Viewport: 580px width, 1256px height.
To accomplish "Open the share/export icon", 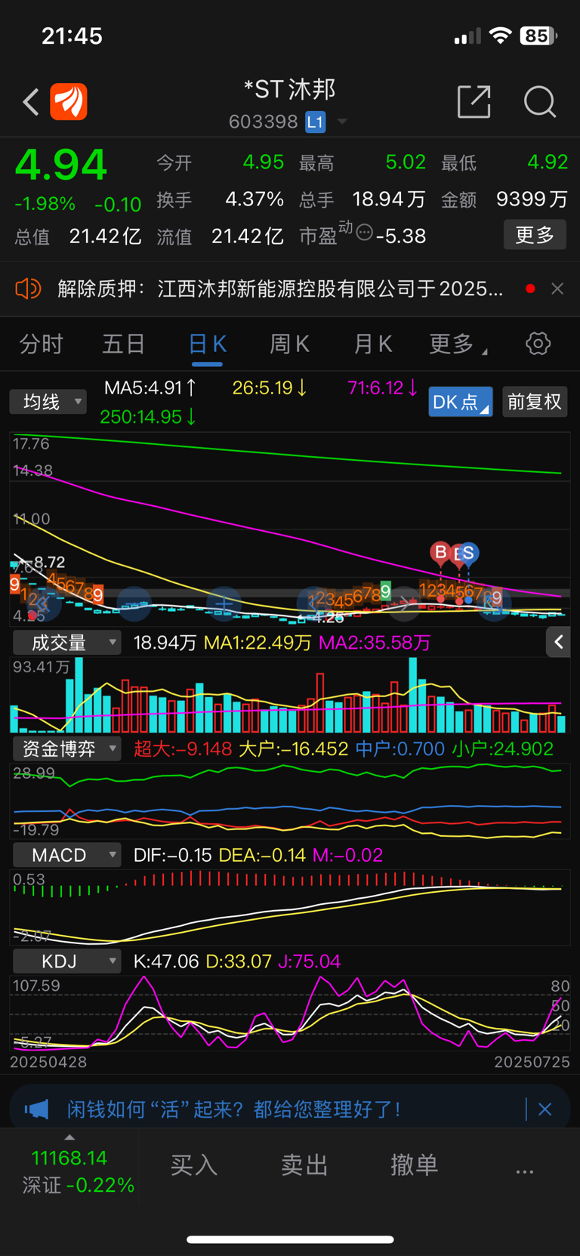I will pos(474,102).
